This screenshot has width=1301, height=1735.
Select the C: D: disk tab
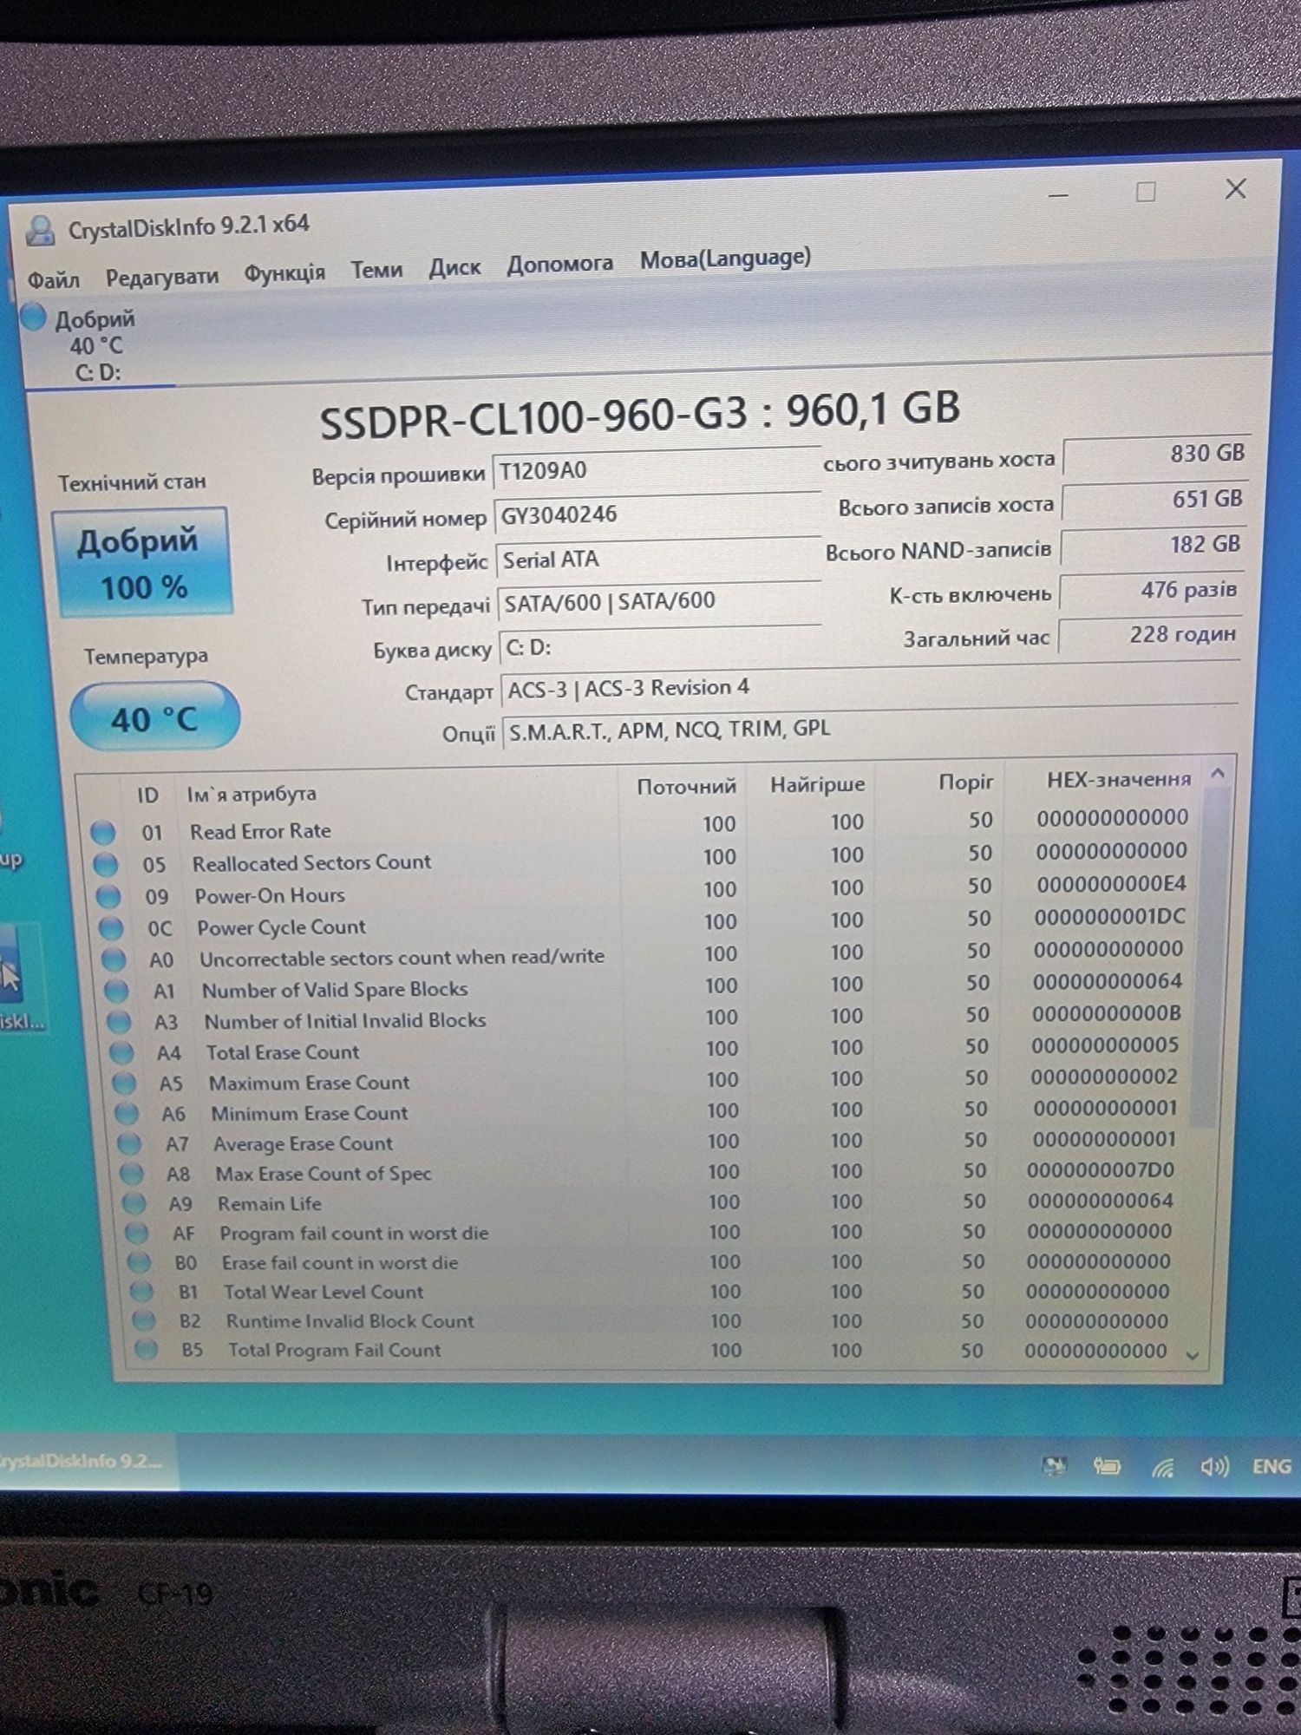click(x=97, y=346)
